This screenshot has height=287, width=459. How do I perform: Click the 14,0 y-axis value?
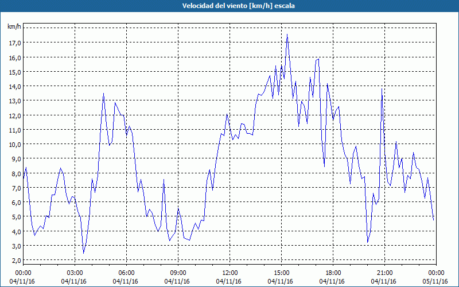click(x=15, y=87)
